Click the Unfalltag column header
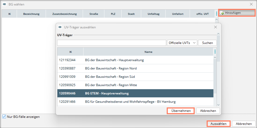The image size is (257, 128). 153,14
